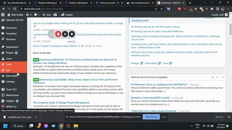Hide the screen sharing notice
This screenshot has height=130, width=232.
point(163,117)
